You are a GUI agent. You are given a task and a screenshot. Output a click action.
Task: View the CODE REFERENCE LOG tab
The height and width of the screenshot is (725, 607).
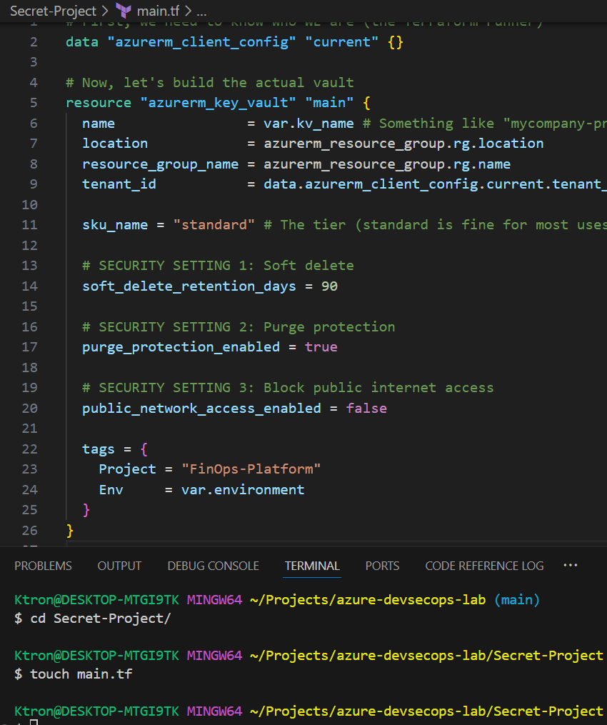point(484,566)
